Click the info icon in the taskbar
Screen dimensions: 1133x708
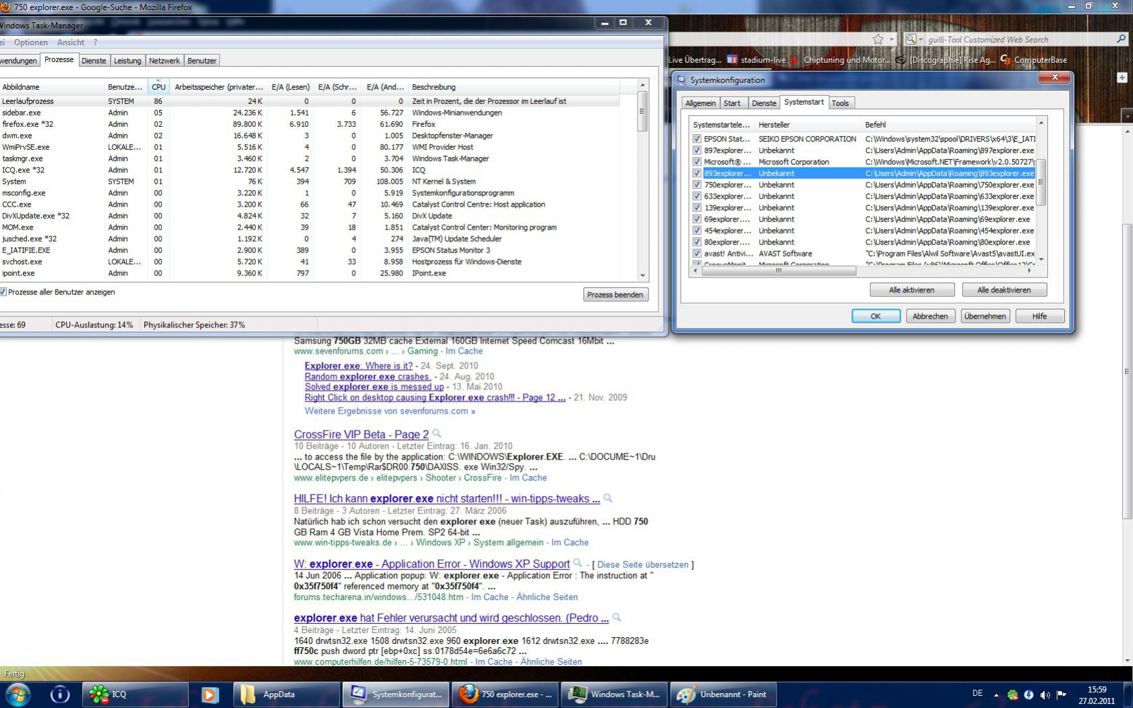(59, 694)
